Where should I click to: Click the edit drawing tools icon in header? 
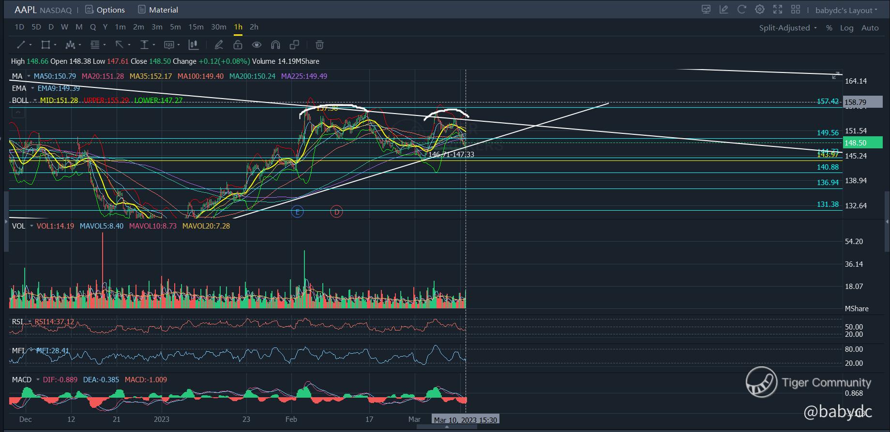[x=724, y=9]
